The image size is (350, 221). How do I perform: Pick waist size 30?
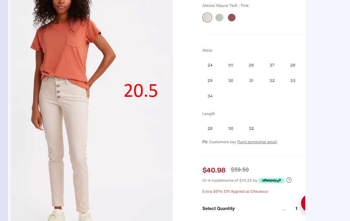(x=231, y=81)
